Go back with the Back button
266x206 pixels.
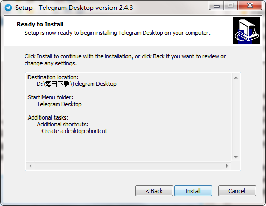154,191
